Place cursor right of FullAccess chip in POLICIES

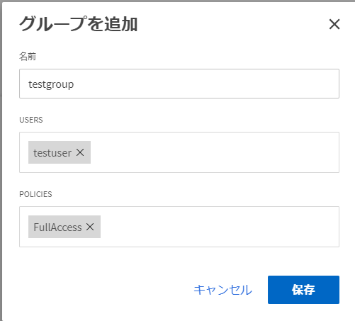[x=218, y=227]
